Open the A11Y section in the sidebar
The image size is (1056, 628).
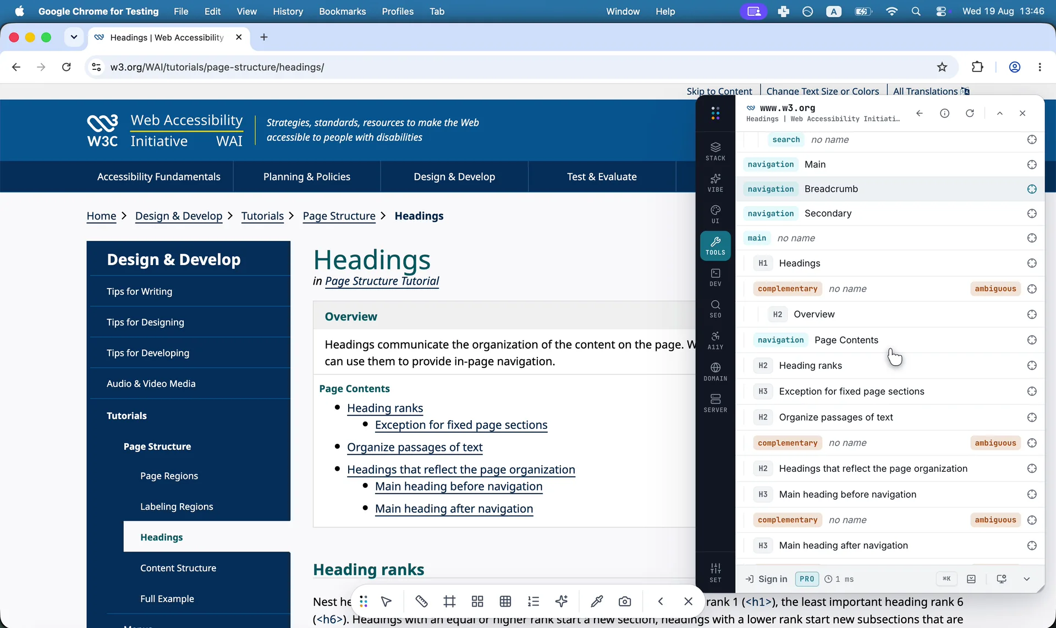(715, 340)
